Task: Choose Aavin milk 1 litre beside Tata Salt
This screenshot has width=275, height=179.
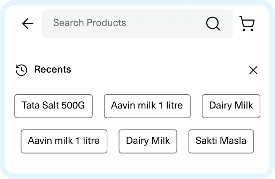Action: pos(147,106)
